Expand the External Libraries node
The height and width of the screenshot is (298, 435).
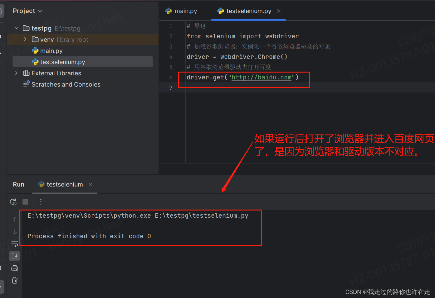tap(17, 73)
